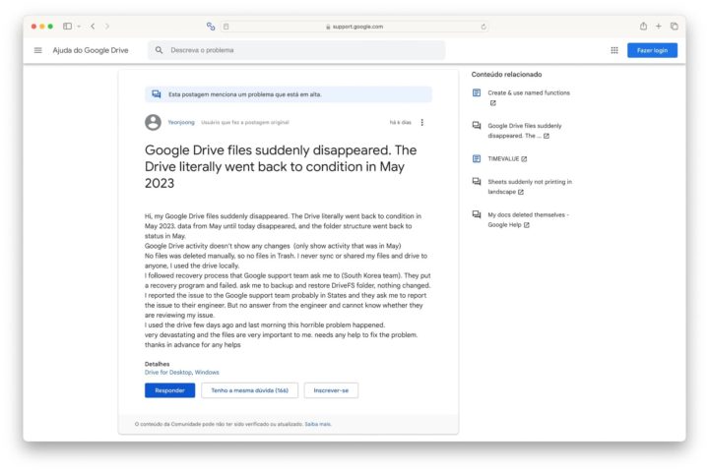
Task: Open a new tab with plus icon
Action: coord(659,27)
